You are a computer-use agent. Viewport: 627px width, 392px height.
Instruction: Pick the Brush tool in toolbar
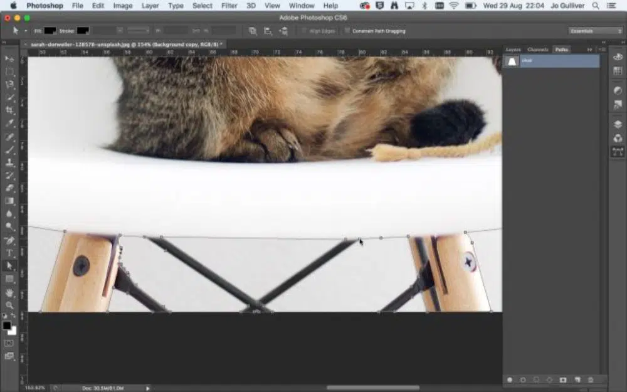(x=10, y=149)
